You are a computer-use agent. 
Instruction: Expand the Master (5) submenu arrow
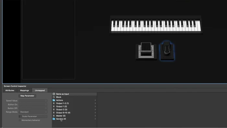pos(95,116)
